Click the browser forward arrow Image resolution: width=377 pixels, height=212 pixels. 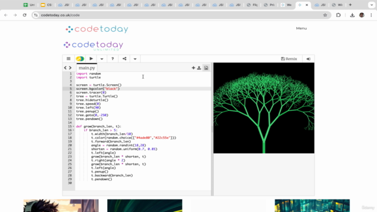pyautogui.click(x=15, y=15)
